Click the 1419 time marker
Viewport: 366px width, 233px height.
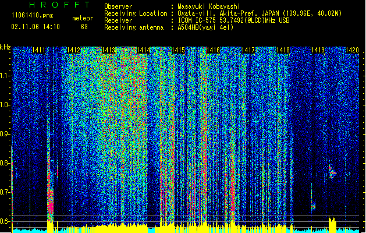point(318,50)
